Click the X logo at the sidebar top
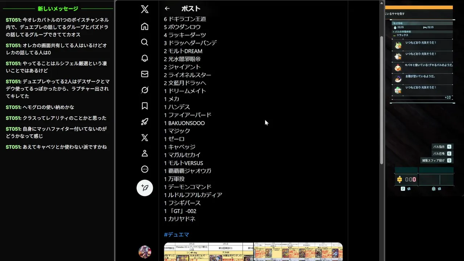 [145, 9]
